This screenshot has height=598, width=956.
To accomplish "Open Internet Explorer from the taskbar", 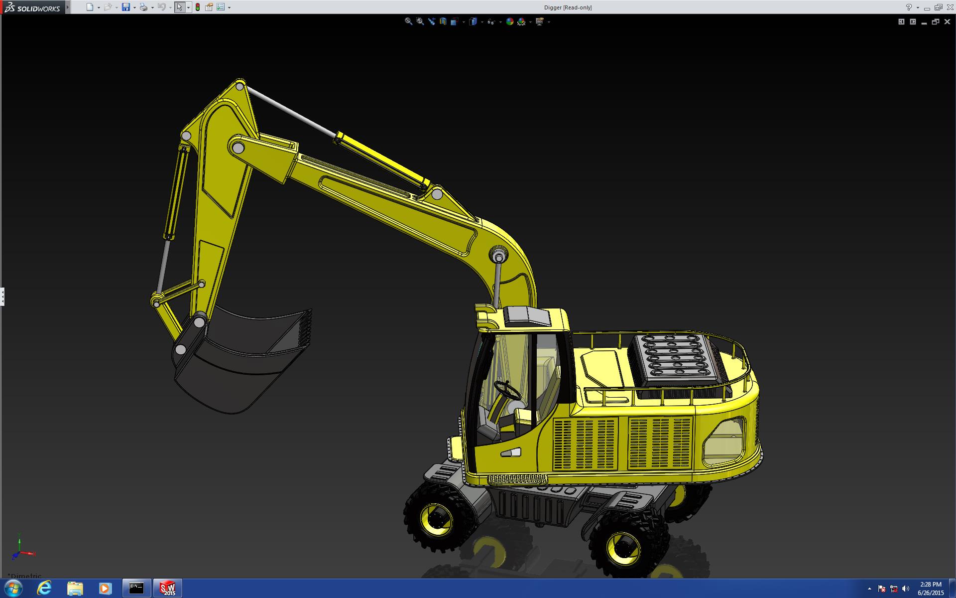I will click(x=44, y=588).
